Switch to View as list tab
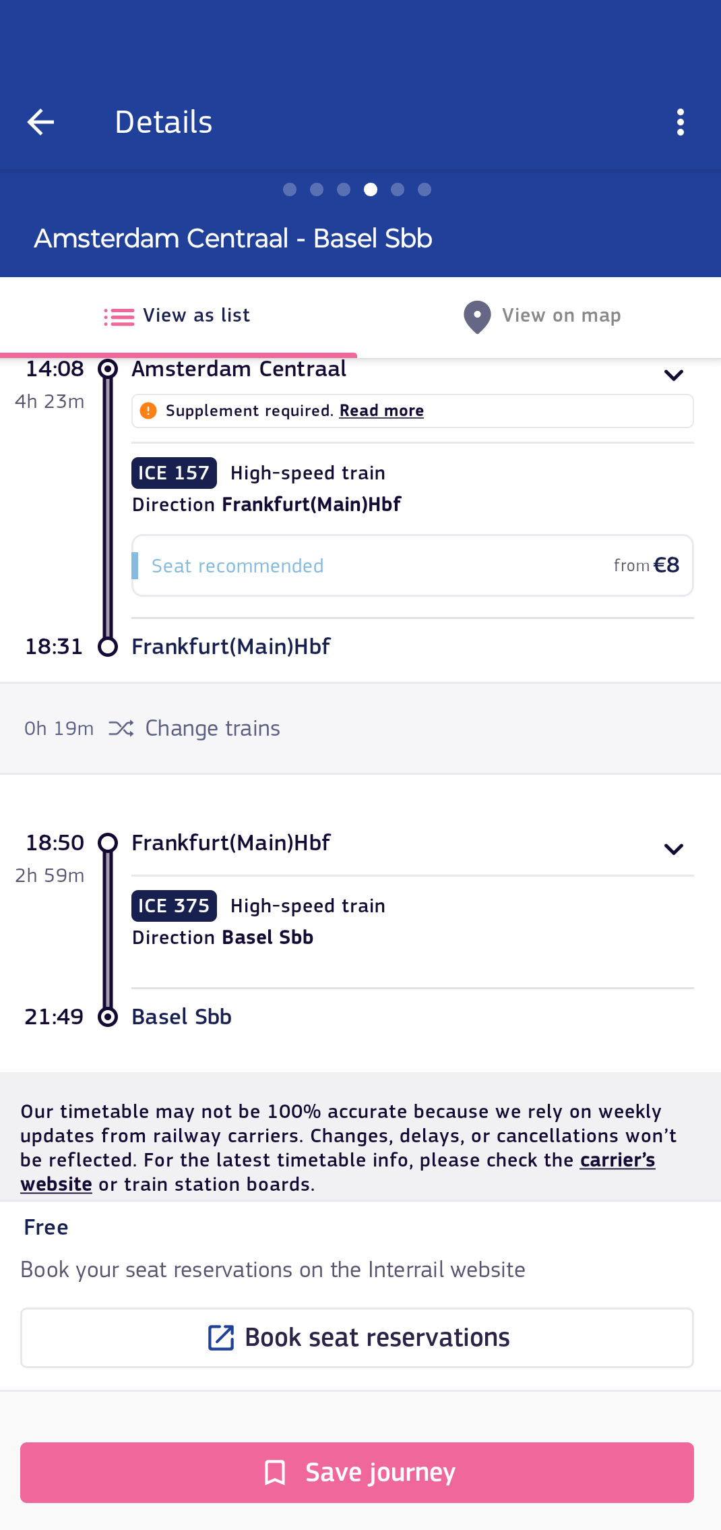Viewport: 721px width, 1530px height. click(x=179, y=316)
